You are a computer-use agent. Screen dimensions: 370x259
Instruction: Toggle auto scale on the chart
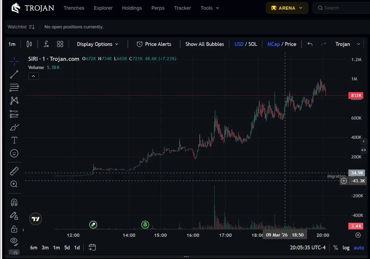[x=359, y=248]
